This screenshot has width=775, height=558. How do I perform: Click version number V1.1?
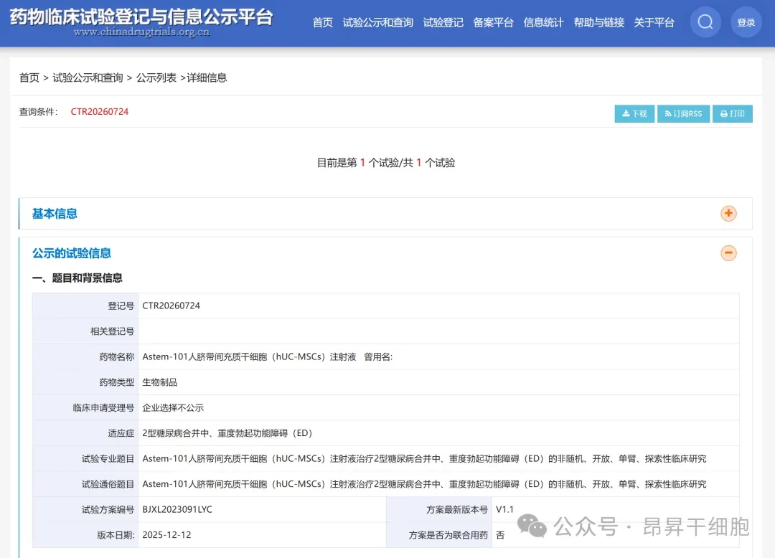tap(504, 510)
